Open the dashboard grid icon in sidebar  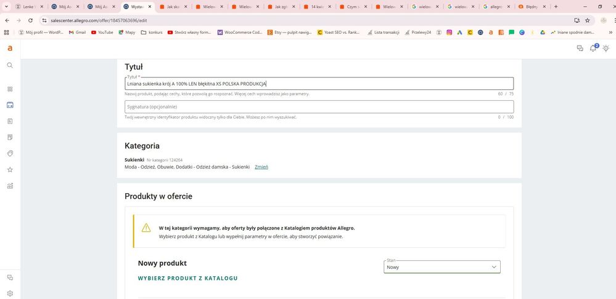[x=10, y=89]
